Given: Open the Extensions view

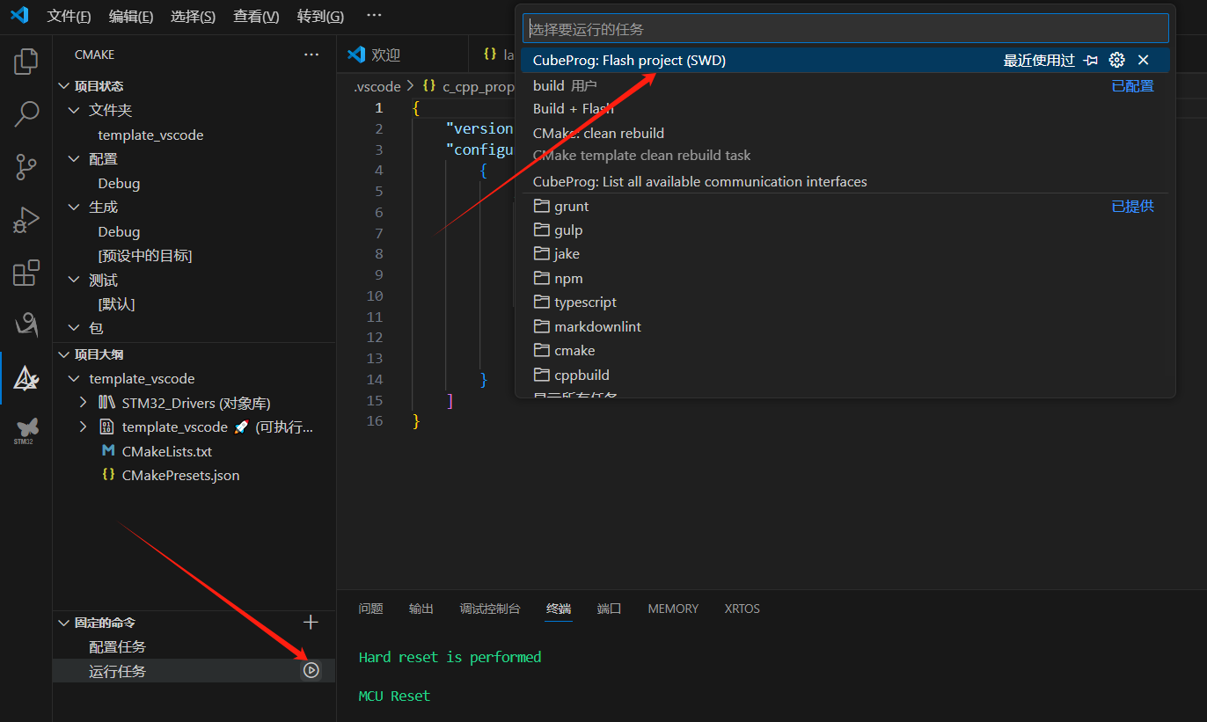Looking at the screenshot, I should click(x=26, y=273).
